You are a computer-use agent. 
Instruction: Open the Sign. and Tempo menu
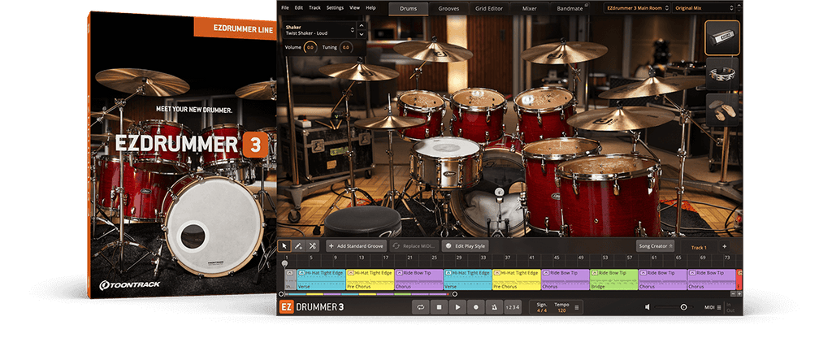point(577,307)
